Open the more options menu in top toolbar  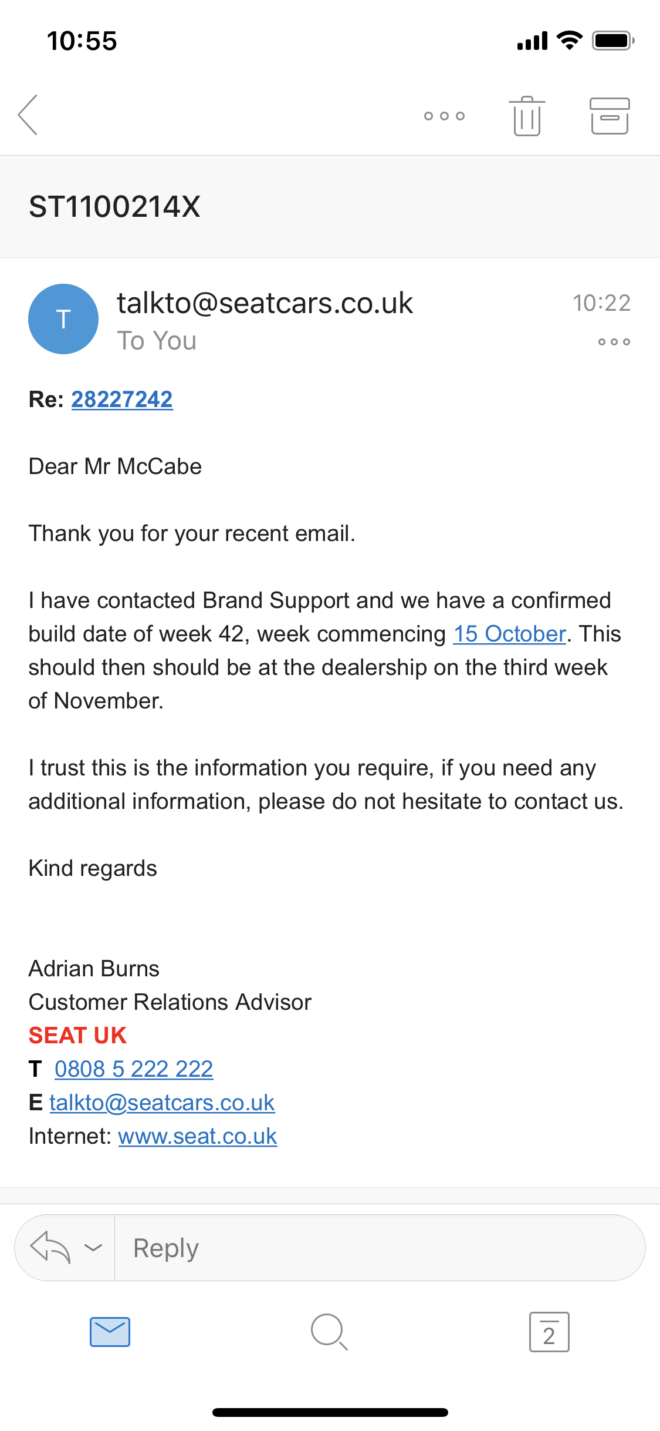tap(444, 116)
